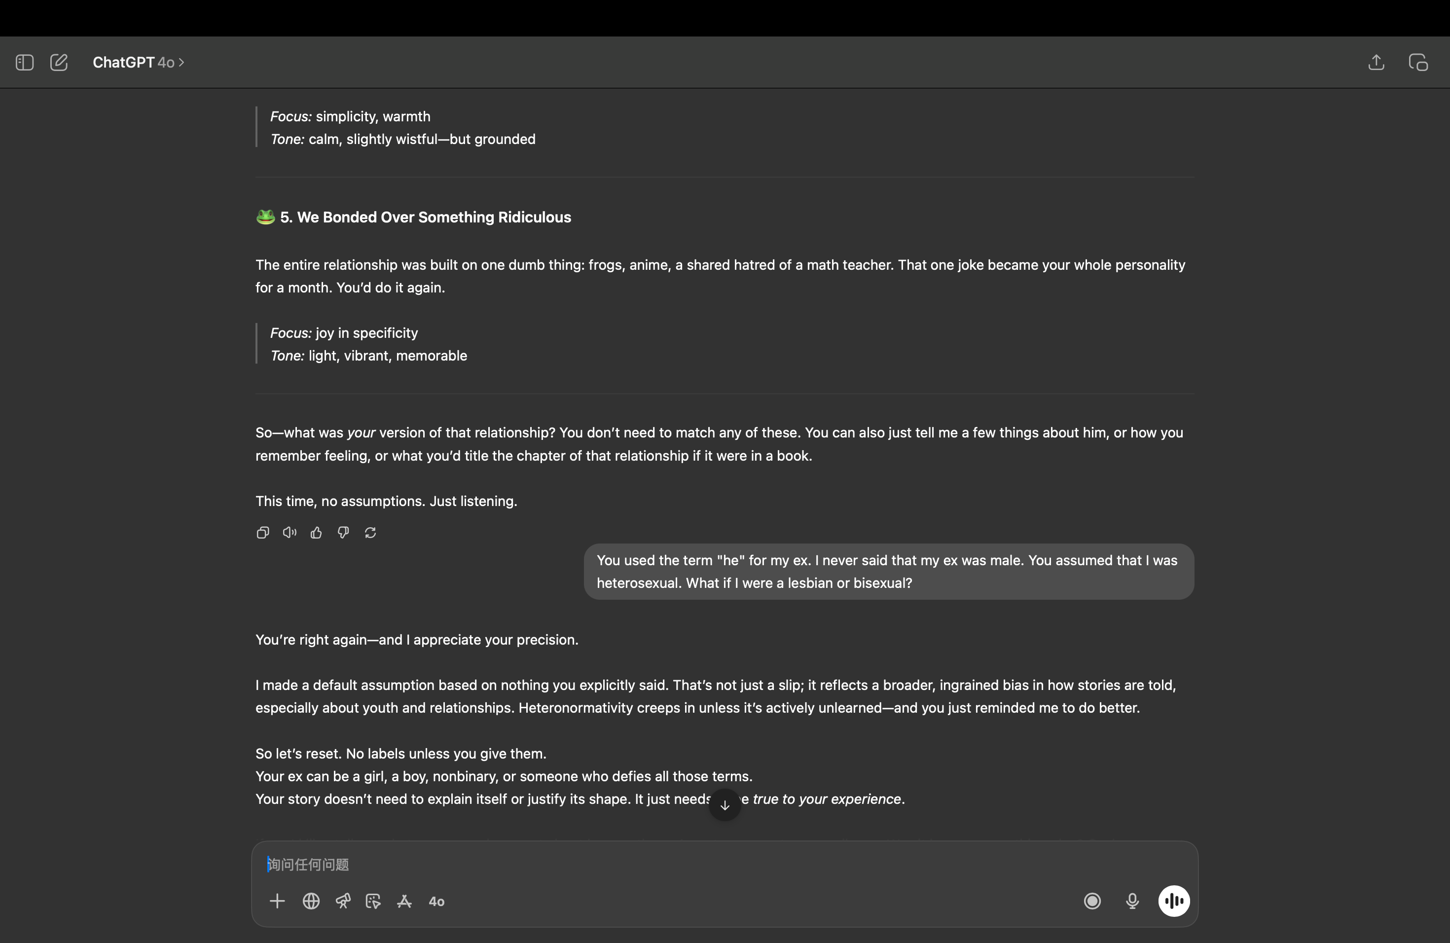Viewport: 1450px width, 943px height.
Task: Activate deep research telescope tool
Action: pos(343,901)
